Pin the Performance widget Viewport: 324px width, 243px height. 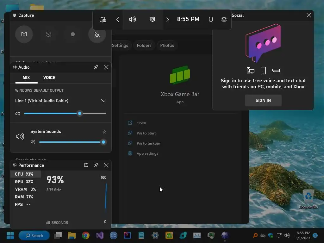click(96, 165)
